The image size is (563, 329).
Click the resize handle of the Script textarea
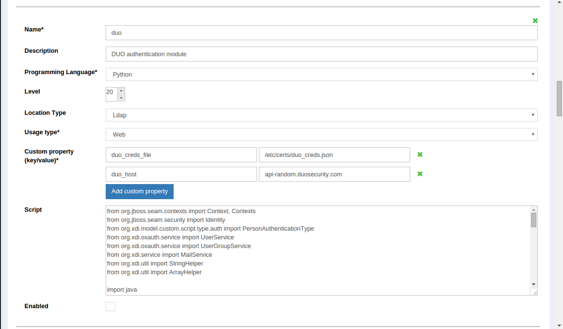[x=535, y=291]
